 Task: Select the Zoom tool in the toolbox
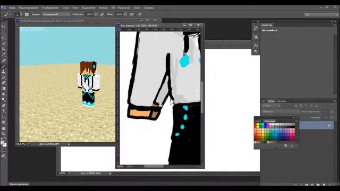point(4,134)
